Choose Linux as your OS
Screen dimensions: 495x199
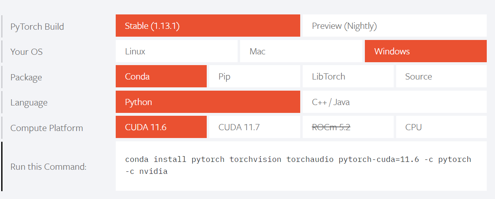pos(176,52)
